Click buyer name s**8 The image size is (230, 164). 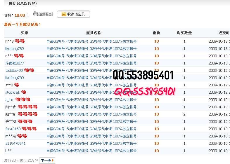click(9, 85)
